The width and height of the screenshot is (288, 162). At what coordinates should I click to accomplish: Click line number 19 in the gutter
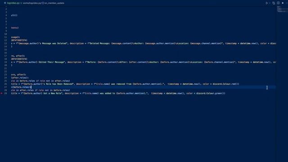[5, 62]
